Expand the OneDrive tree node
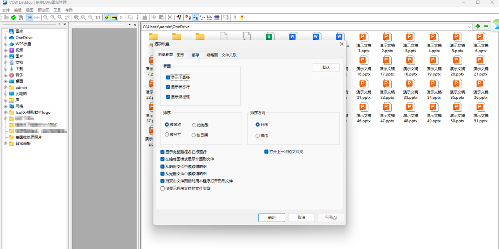 (x=6, y=38)
